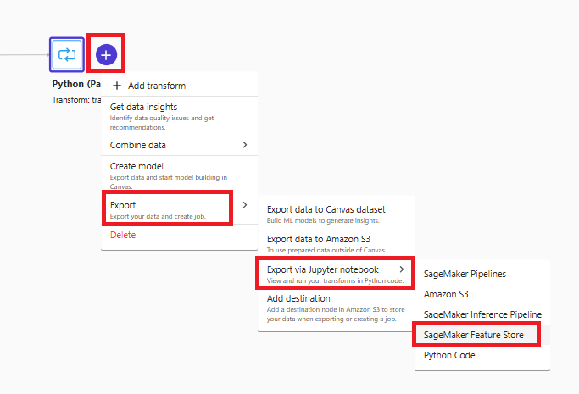Click the purple plus button beside the node
The height and width of the screenshot is (394, 579).
point(106,54)
